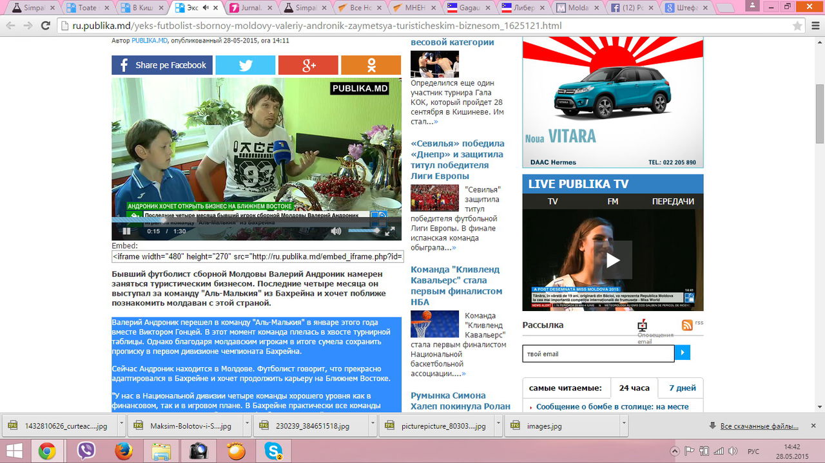Select the ПЕРЕДАЧИ tab in live panel

673,202
